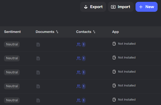Click the Sentiment column header
Screen dimensions: 161x105
(x=12, y=32)
